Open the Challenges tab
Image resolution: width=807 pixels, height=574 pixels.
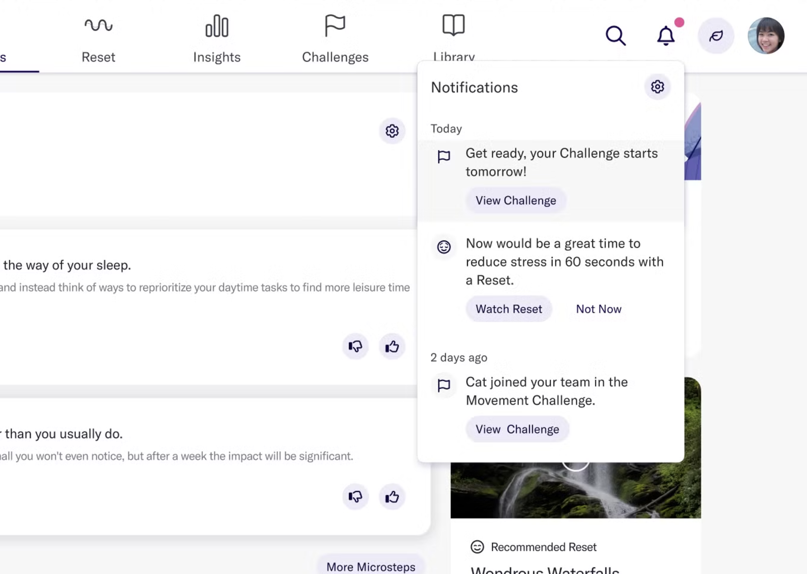click(x=335, y=40)
